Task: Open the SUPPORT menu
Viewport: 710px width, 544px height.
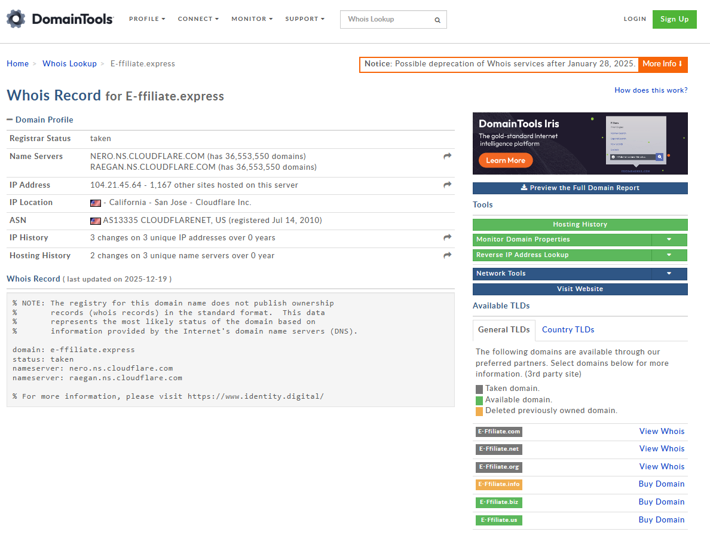Action: (305, 19)
